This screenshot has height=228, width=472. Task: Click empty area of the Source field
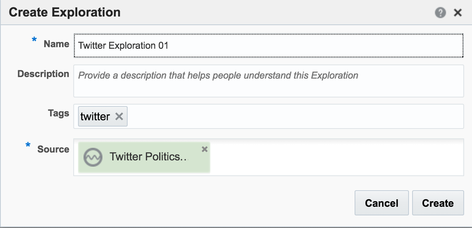(x=335, y=157)
